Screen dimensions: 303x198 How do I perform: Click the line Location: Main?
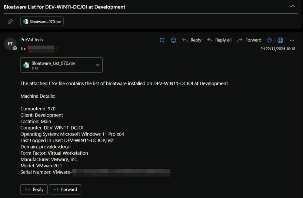pyautogui.click(x=36, y=121)
